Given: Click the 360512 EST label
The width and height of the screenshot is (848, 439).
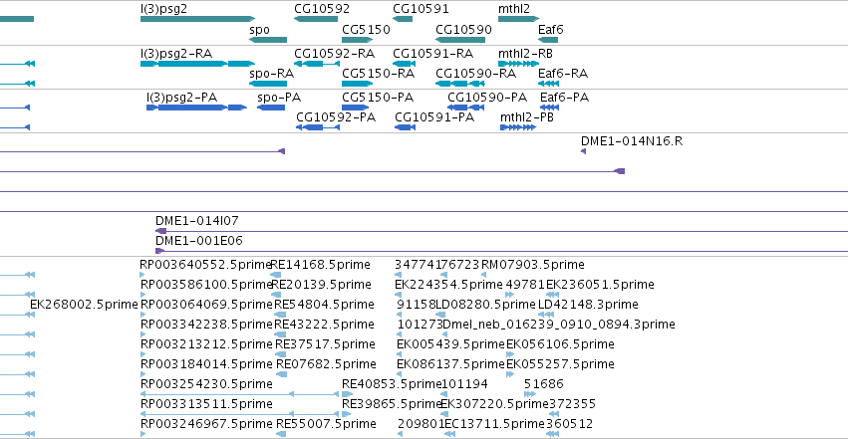Looking at the screenshot, I should click(x=569, y=424).
